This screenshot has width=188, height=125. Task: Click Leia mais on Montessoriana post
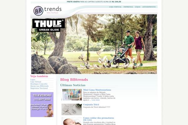point(96,100)
